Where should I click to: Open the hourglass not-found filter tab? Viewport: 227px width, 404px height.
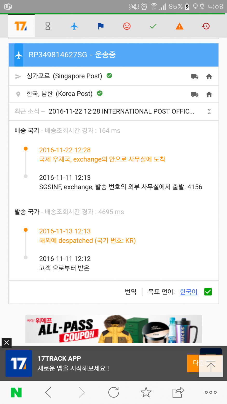pos(48,26)
